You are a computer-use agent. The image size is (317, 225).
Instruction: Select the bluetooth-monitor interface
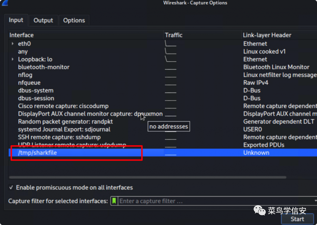44,67
